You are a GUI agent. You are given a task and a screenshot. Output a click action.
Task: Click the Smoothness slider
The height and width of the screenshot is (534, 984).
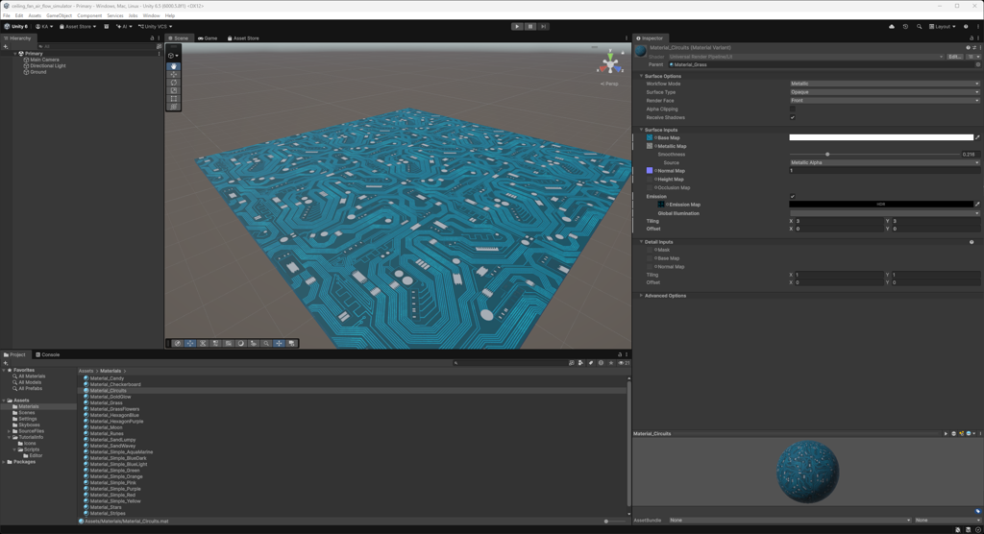(874, 155)
